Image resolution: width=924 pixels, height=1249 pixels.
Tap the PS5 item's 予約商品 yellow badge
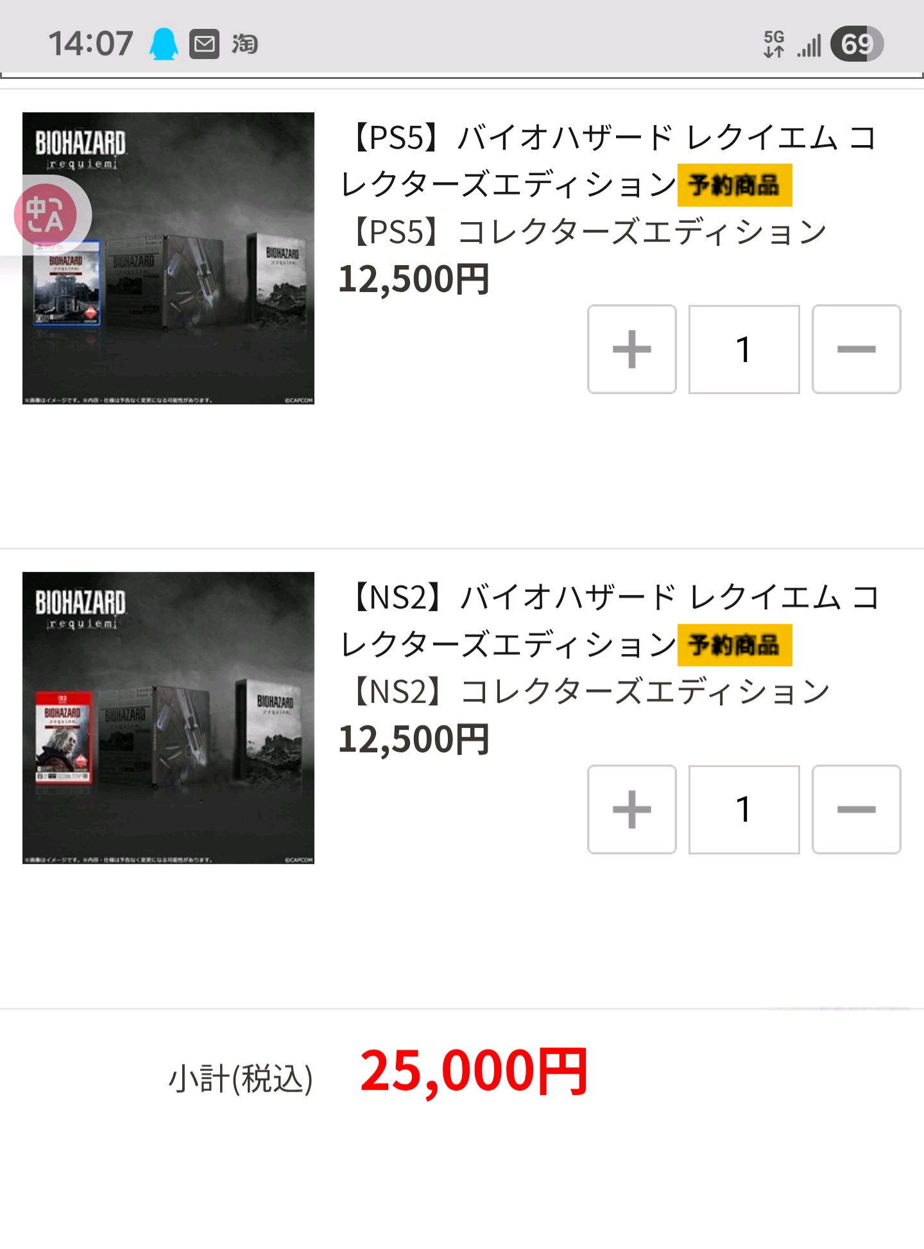click(x=735, y=185)
